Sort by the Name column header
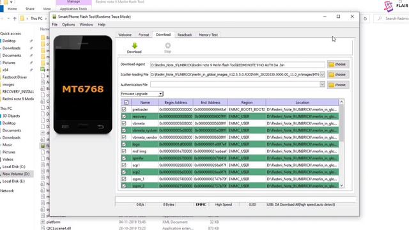The height and width of the screenshot is (230, 409). [145, 102]
